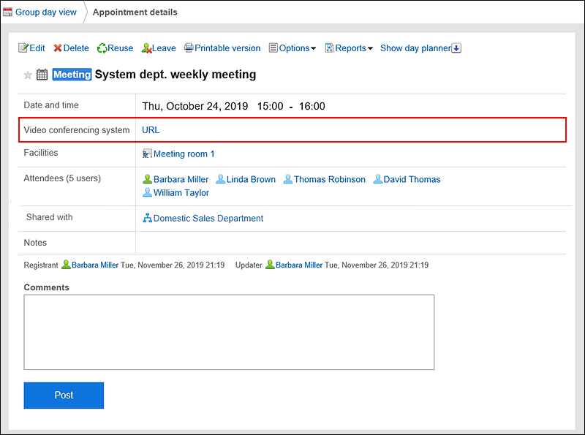Click the Meeting room 1 facility icon
Screen dimensions: 585x435
tap(148, 154)
